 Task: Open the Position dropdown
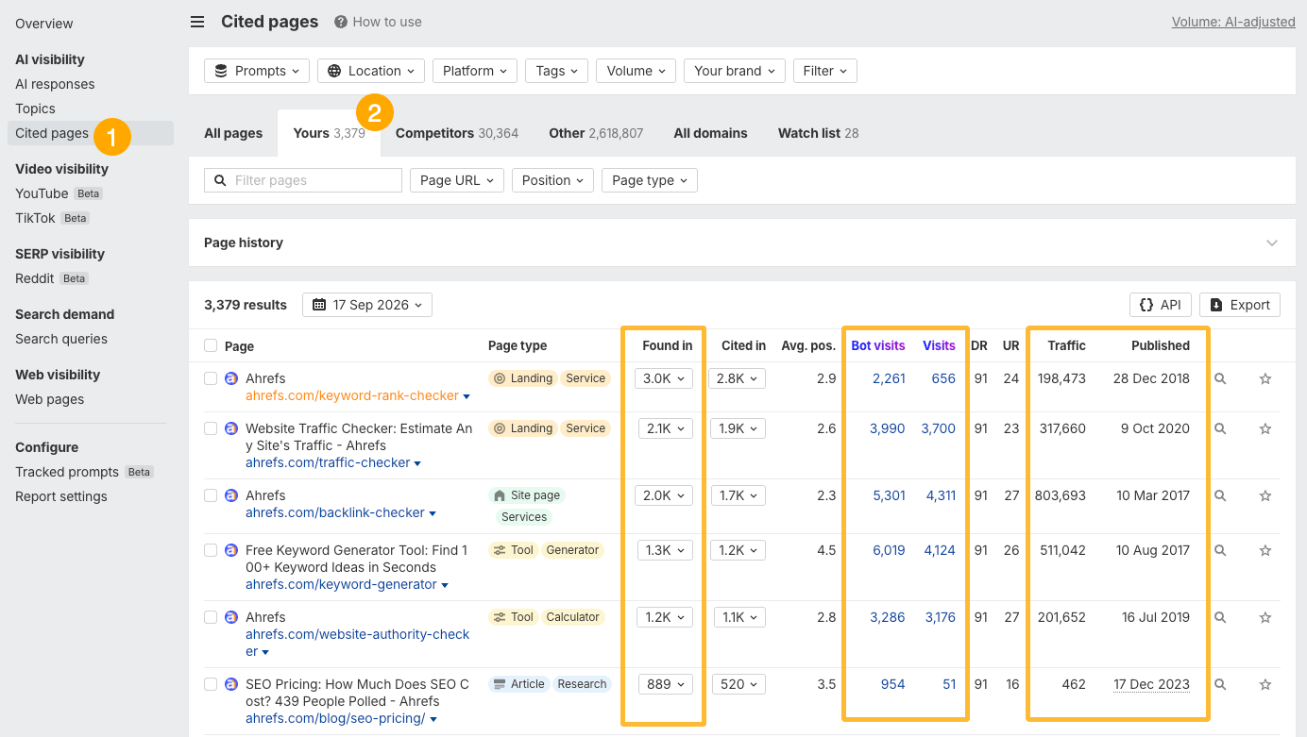tap(552, 180)
